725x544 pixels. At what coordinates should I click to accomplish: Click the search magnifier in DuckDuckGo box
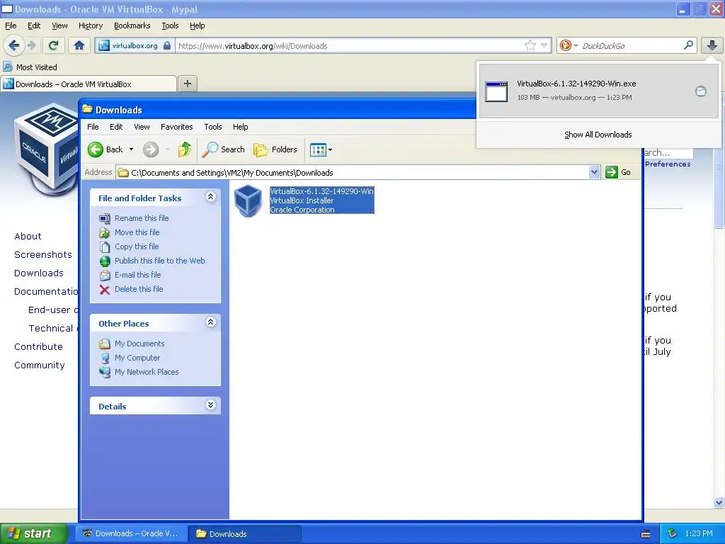pos(688,45)
